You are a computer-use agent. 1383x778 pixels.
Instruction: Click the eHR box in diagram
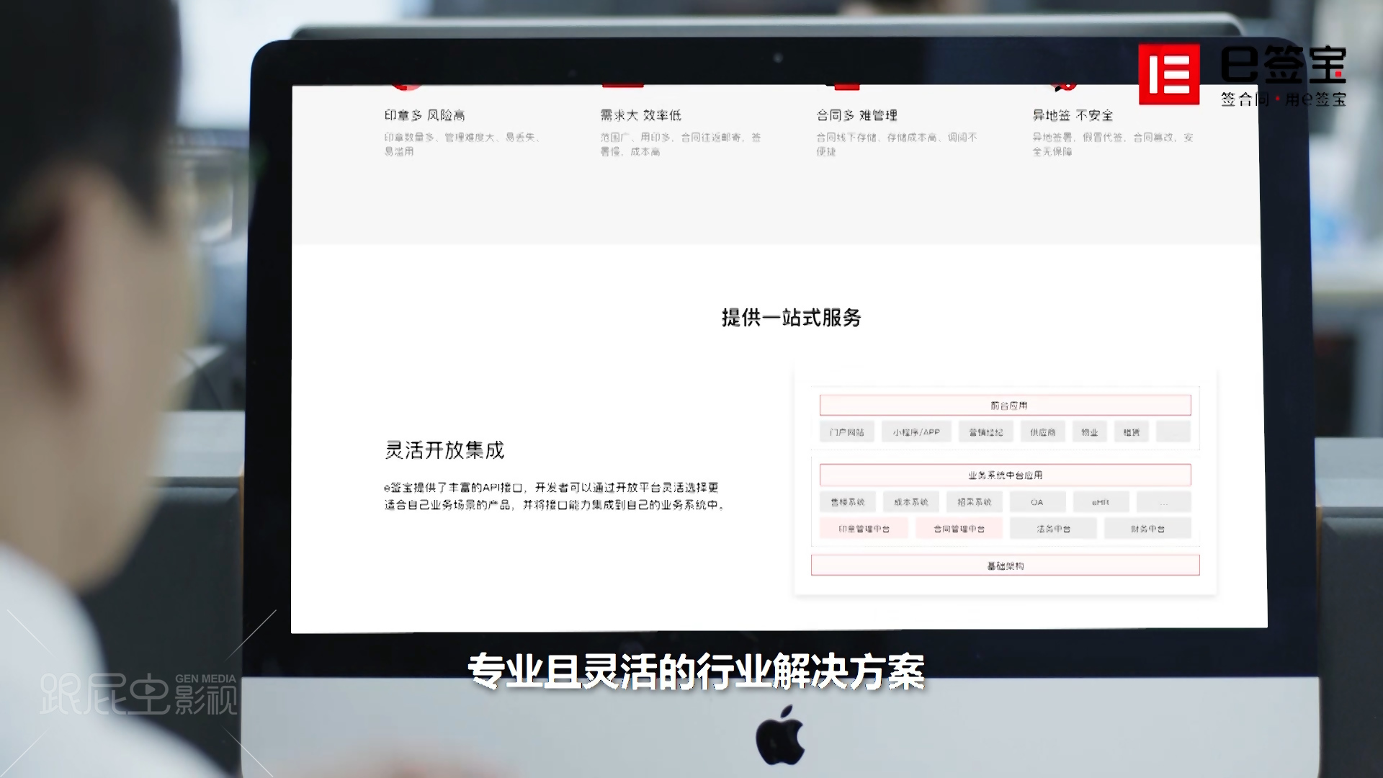(1100, 502)
